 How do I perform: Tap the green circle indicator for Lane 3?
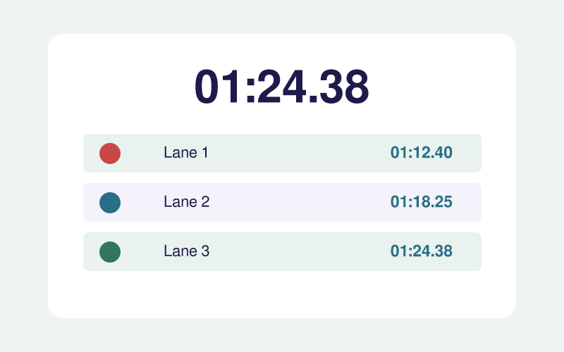point(110,252)
